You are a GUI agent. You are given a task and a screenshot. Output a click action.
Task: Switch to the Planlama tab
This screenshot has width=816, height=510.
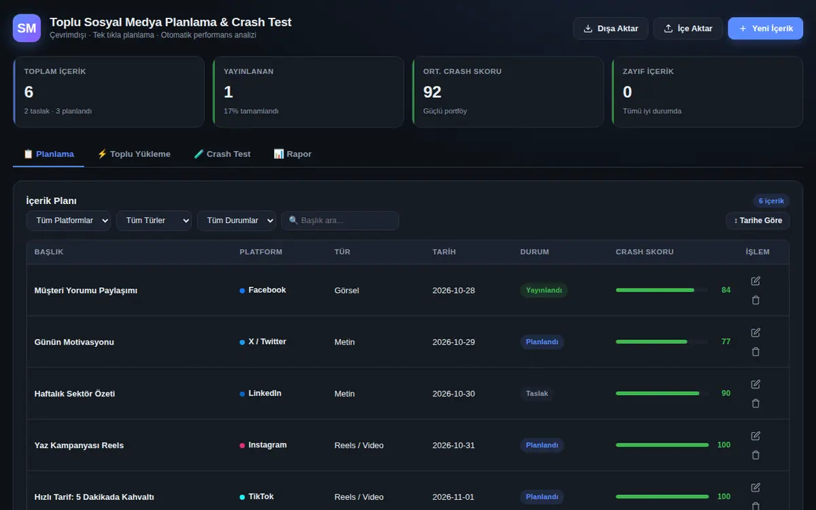[x=48, y=154]
